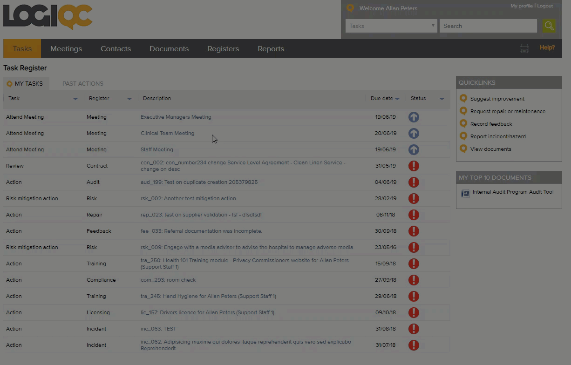Click red overdue status icon for con_002 contract
The height and width of the screenshot is (365, 571).
coord(414,166)
